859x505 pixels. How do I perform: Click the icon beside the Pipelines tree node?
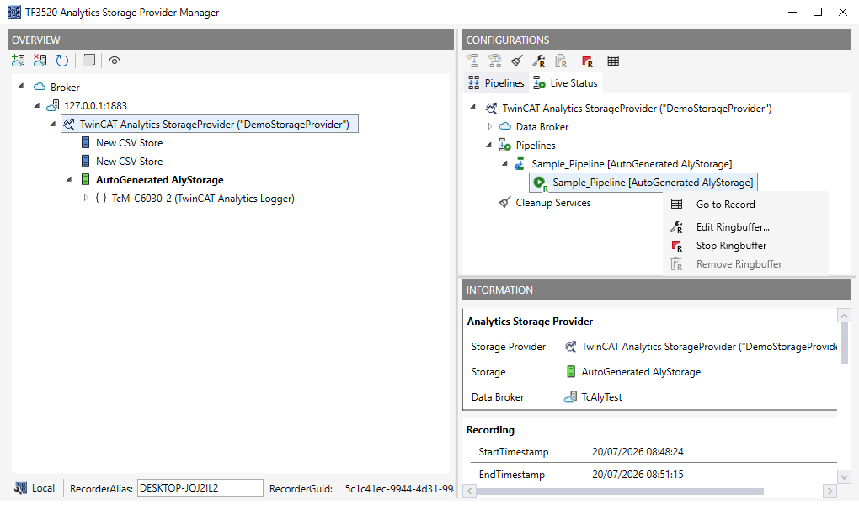tap(504, 145)
